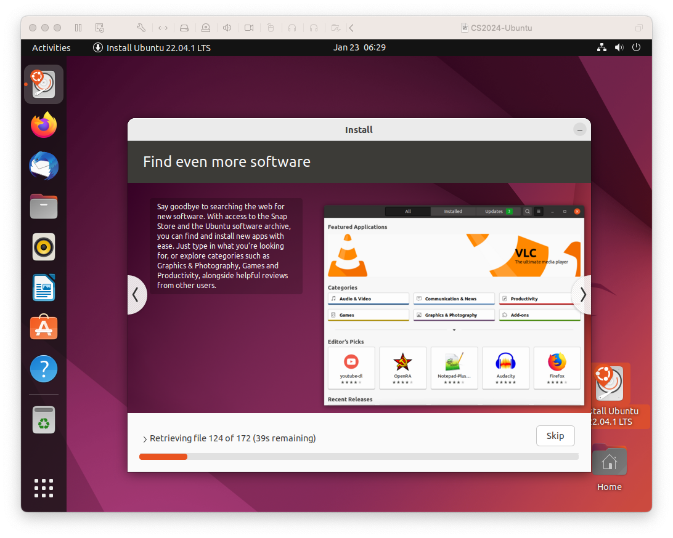Screen dimensions: 673x538
Task: Open the VM settings wrench icon
Action: point(141,28)
